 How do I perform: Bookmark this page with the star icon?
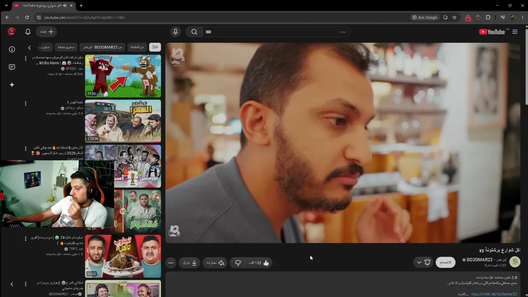coord(454,17)
